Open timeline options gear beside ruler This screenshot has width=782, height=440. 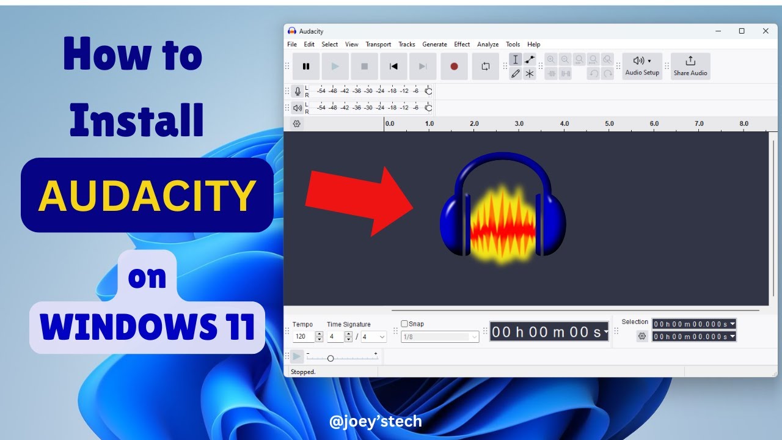coord(297,123)
